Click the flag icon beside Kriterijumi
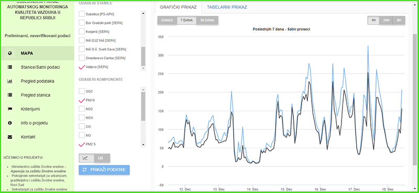 pyautogui.click(x=10, y=109)
